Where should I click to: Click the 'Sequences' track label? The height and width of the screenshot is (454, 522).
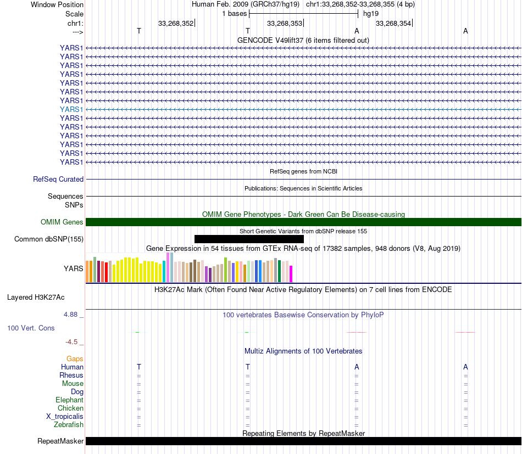point(65,196)
